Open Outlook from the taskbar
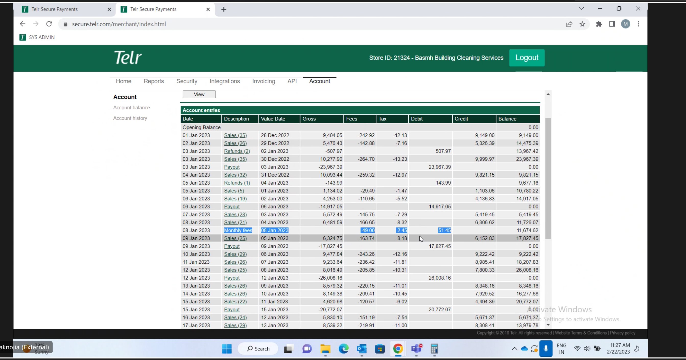 point(362,349)
